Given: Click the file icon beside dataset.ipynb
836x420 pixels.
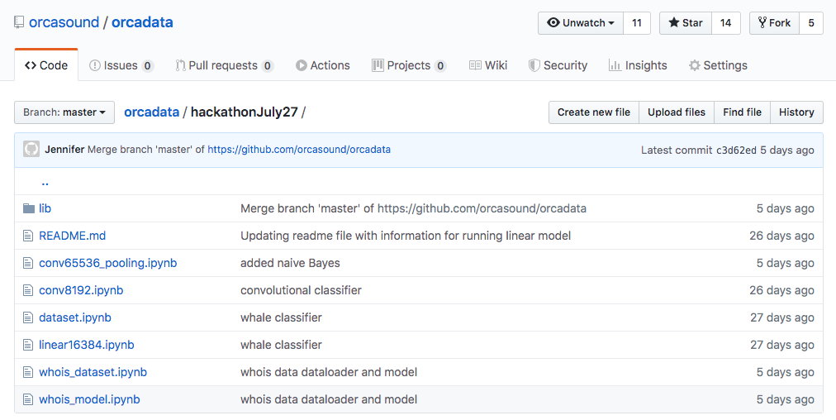Looking at the screenshot, I should tap(28, 317).
